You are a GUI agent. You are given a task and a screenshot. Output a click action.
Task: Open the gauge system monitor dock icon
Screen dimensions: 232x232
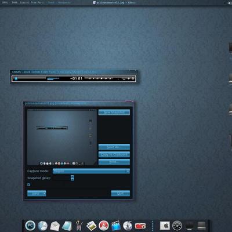tap(177, 226)
